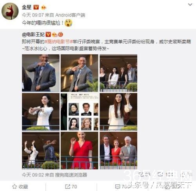The image size is (196, 191).
Task: Open the jury member portraits thumbnail
Action: pos(80,112)
